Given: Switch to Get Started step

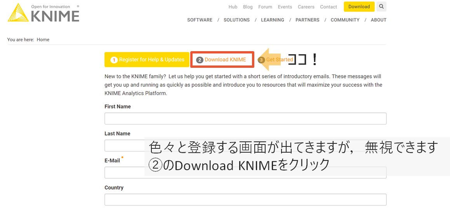Looking at the screenshot, I should (276, 60).
